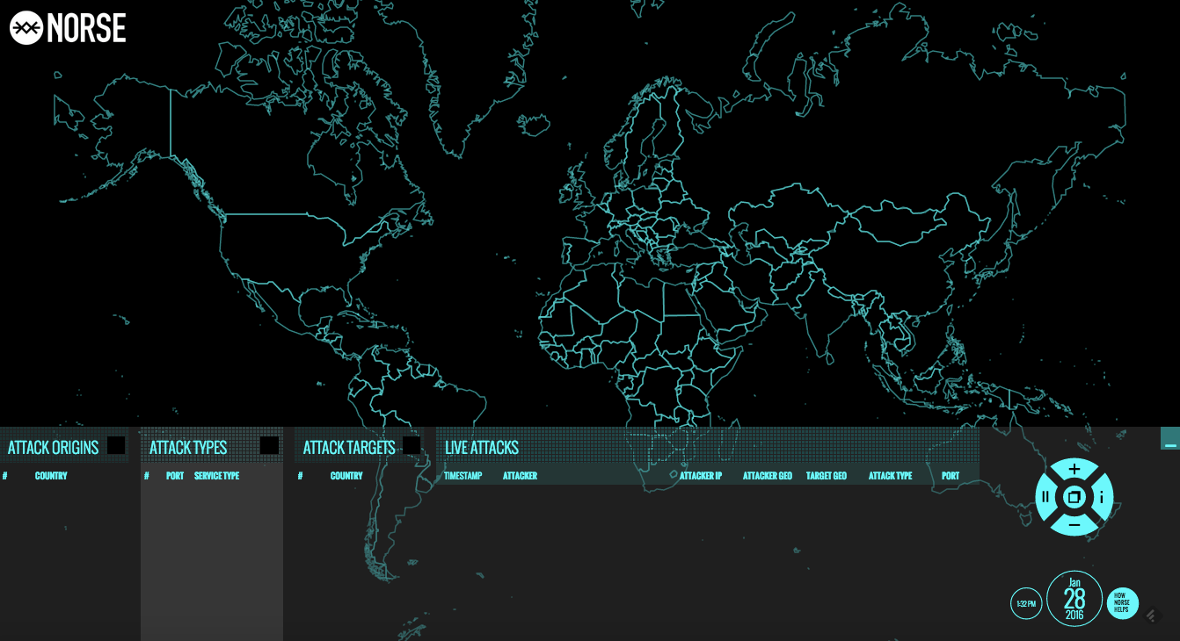1180x641 pixels.
Task: Click the Timestamp column header
Action: pos(463,476)
